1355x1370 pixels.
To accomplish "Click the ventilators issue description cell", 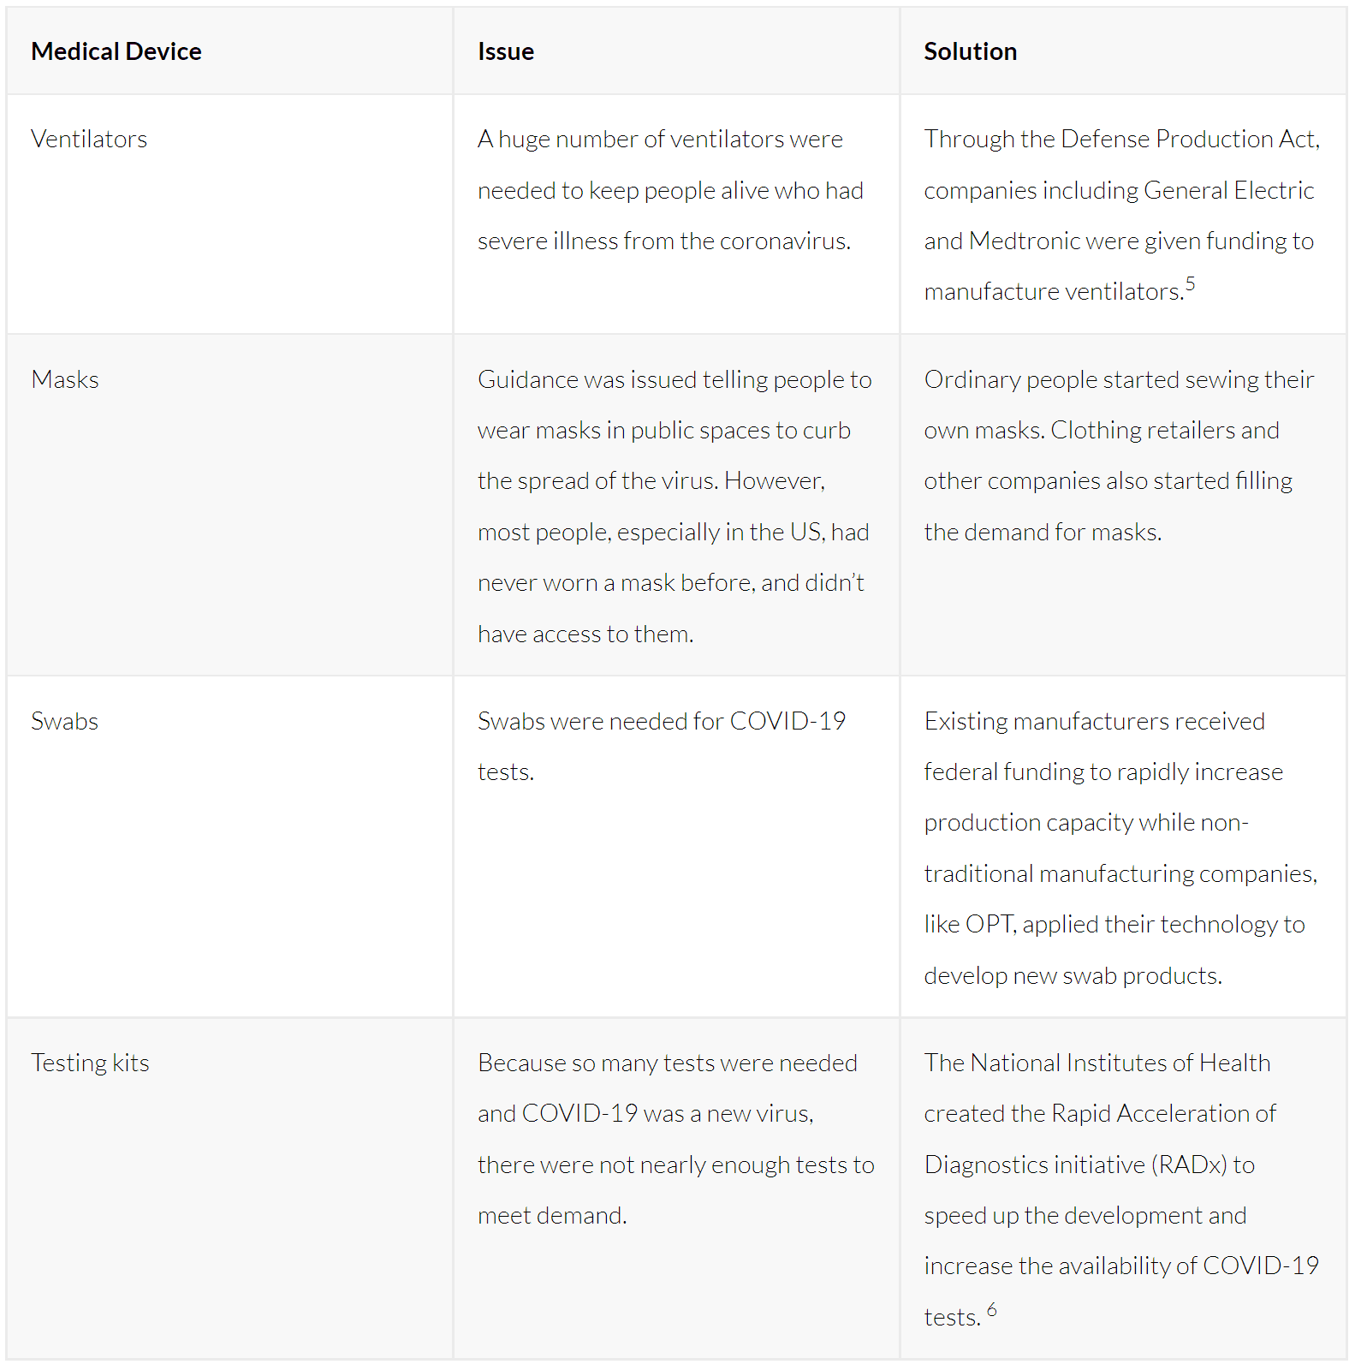I will click(670, 190).
